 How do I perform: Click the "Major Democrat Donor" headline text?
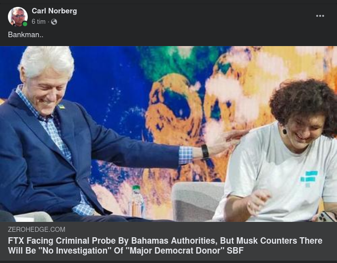coord(176,251)
